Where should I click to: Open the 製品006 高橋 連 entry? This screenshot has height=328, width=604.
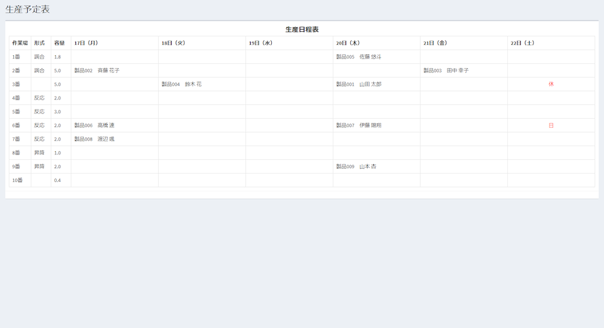94,125
